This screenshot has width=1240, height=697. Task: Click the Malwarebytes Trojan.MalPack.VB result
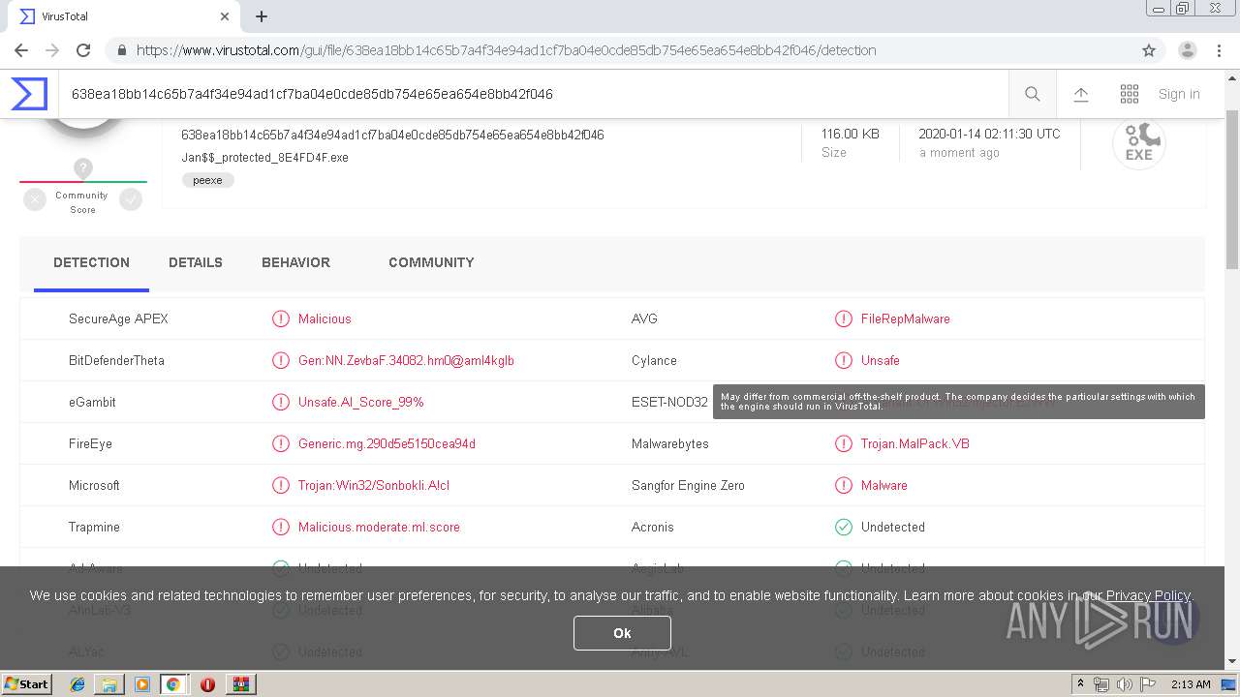[x=914, y=443]
